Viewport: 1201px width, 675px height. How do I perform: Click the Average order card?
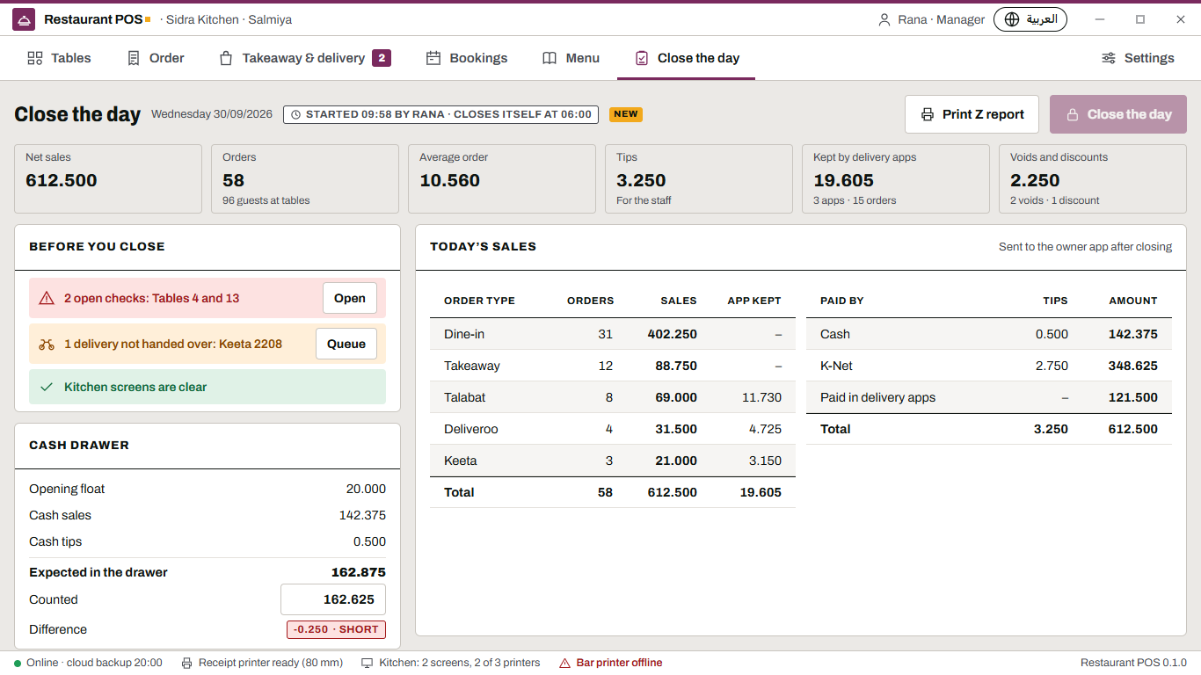click(x=502, y=178)
